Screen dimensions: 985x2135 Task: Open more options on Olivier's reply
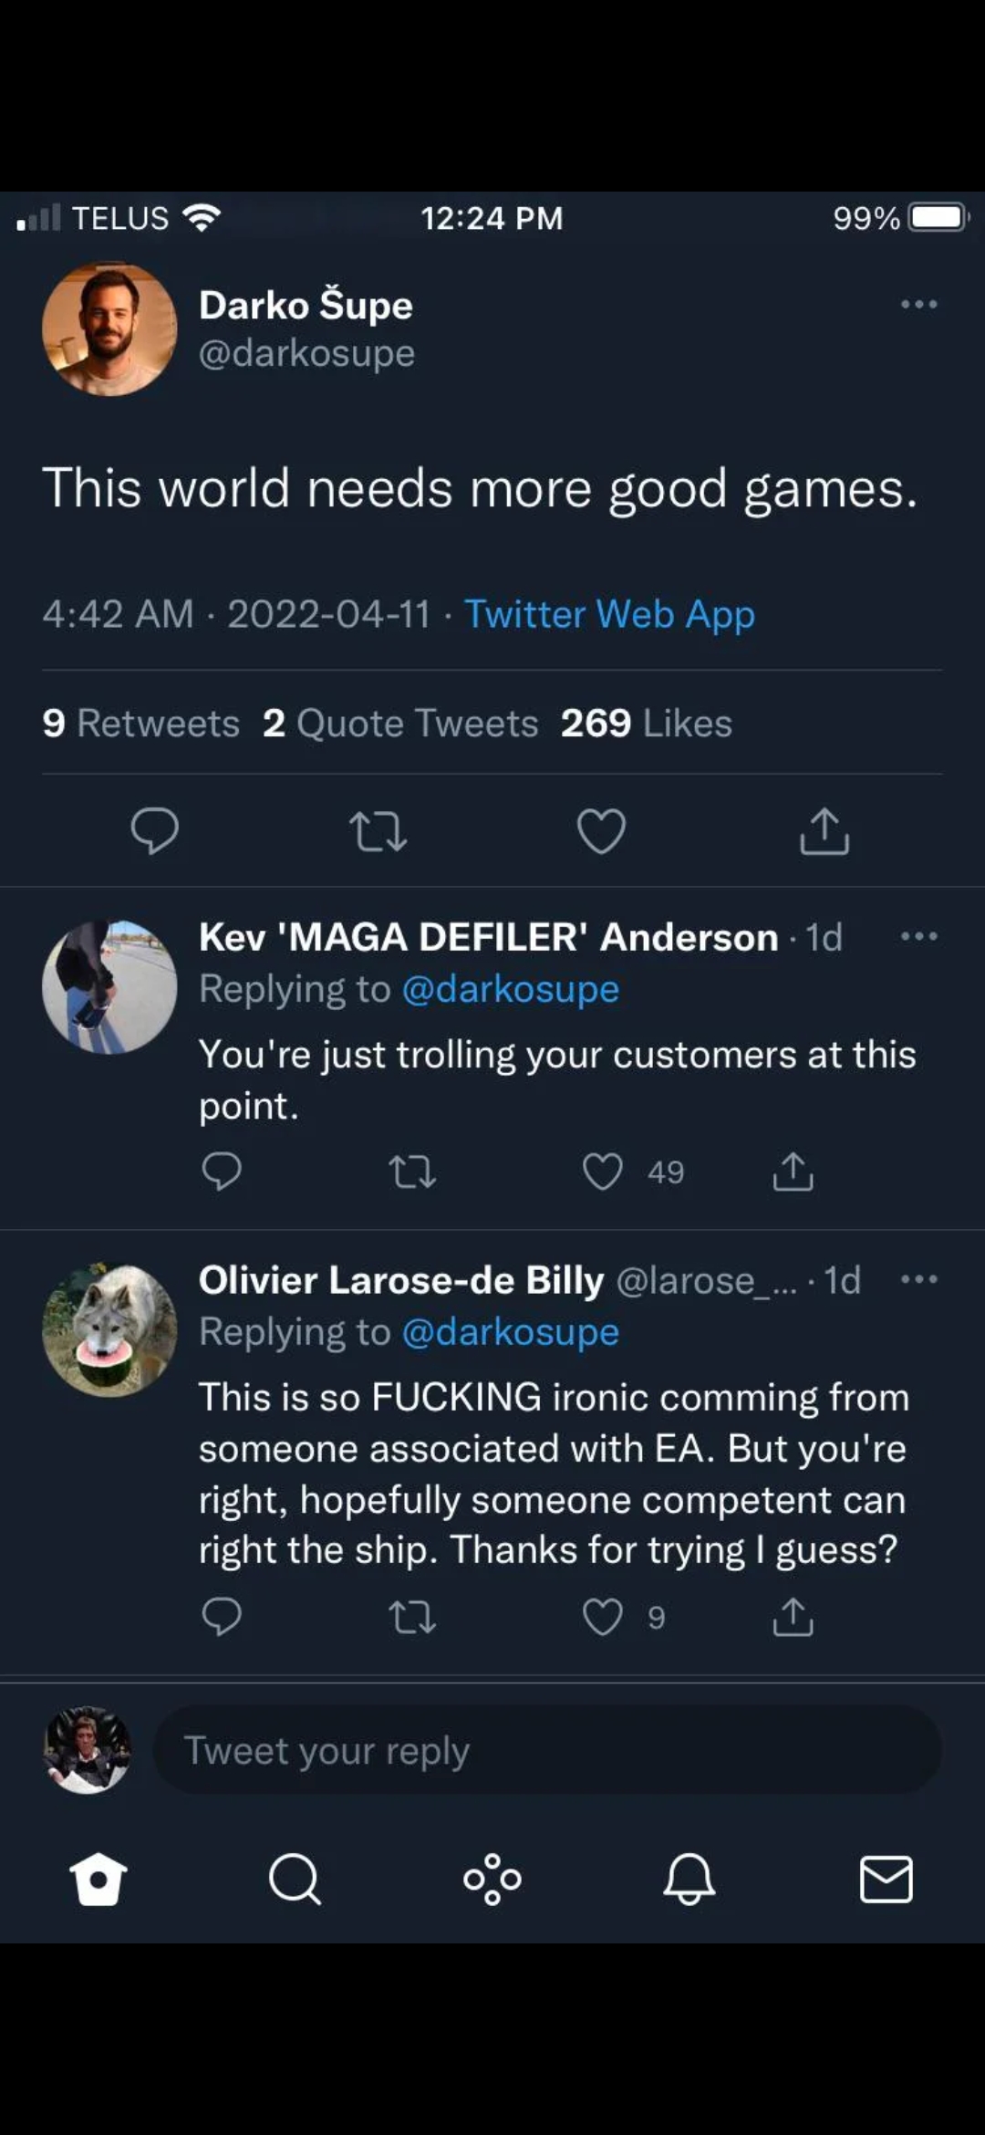tap(918, 1280)
